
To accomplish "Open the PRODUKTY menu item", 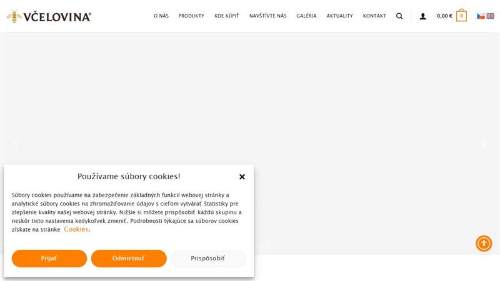I will click(x=191, y=16).
